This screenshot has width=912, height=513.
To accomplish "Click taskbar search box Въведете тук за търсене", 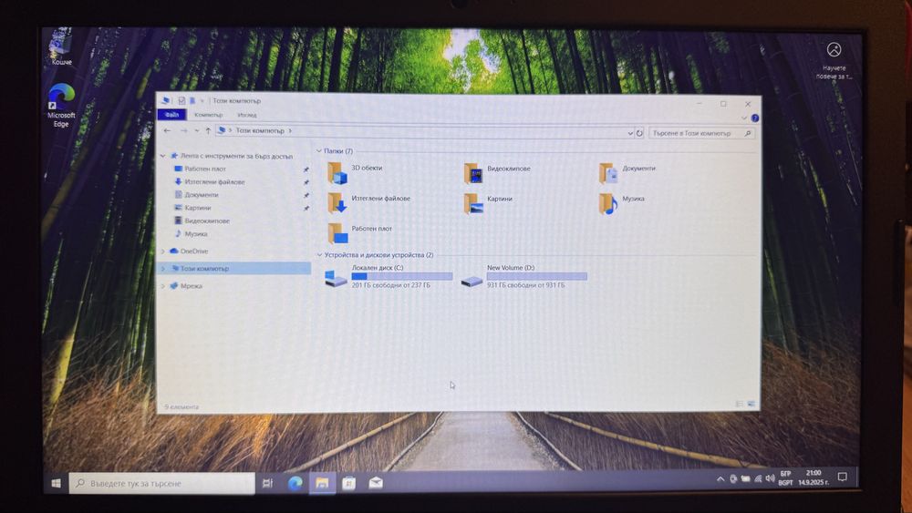I will 162,483.
